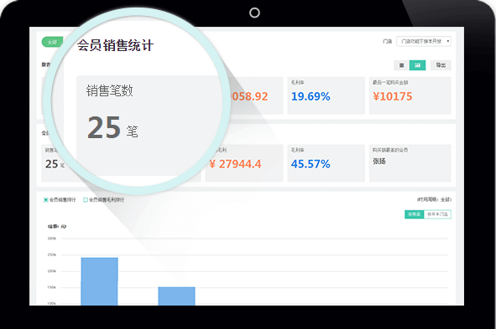This screenshot has height=329, width=496.
Task: Switch to the table list view icon
Action: click(x=401, y=65)
